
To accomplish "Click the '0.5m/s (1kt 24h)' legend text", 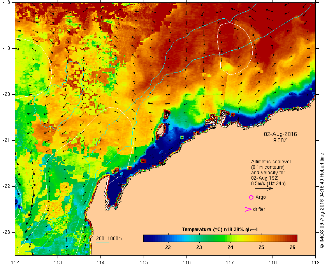I will pyautogui.click(x=268, y=184).
